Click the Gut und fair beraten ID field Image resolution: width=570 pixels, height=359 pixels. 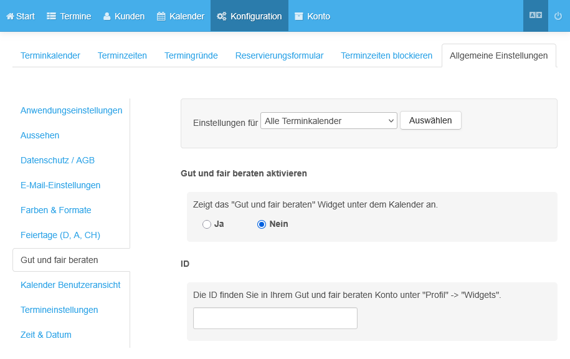(275, 318)
